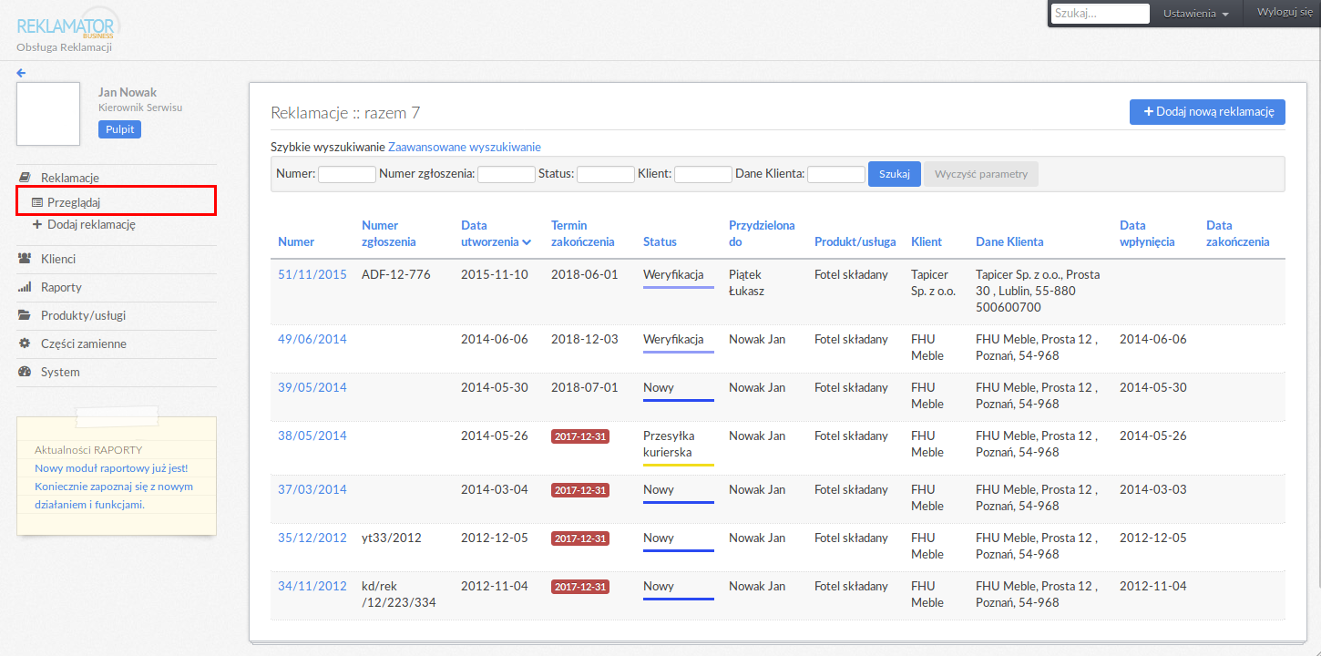Choose Dodaj reklamację in sidebar
The height and width of the screenshot is (656, 1321).
coord(91,224)
